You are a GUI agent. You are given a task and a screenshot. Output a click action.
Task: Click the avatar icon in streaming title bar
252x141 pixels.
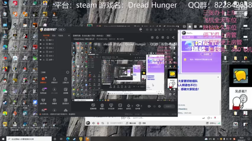[x=140, y=29]
